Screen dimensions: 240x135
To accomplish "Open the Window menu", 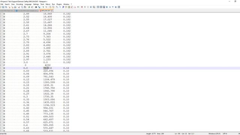I will [x=66, y=4].
